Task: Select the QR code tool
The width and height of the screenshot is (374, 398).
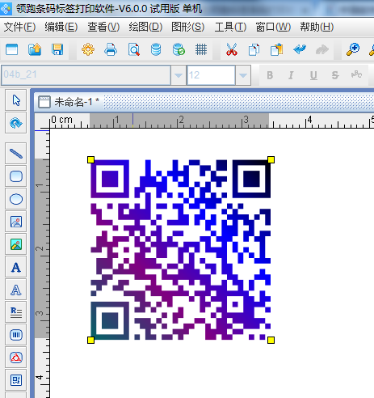Action: [16, 380]
